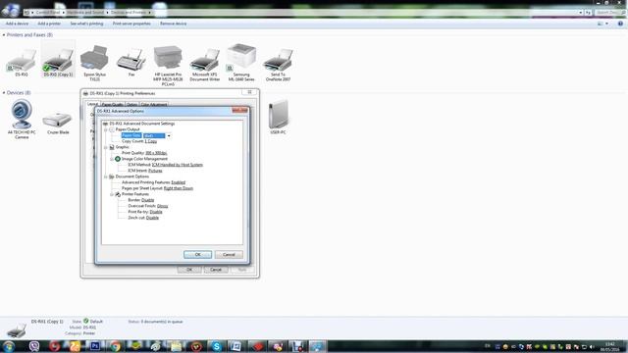Click the Print Re-try 'Disable' value
Viewport: 628px width, 353px height.
click(x=156, y=212)
